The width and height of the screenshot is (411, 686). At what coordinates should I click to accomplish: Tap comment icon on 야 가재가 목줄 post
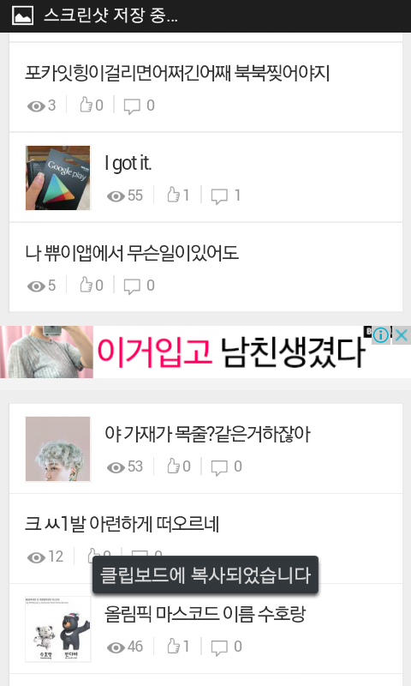219,467
